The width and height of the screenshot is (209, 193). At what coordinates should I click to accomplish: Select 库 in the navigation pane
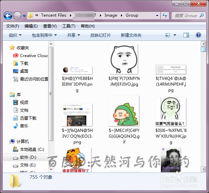click(19, 95)
